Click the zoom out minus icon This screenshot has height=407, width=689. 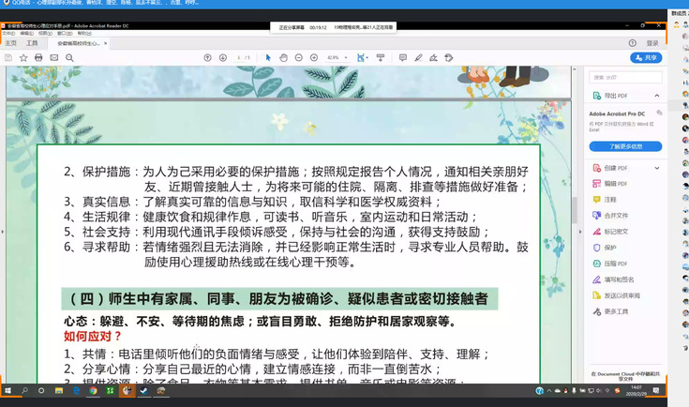pos(299,58)
